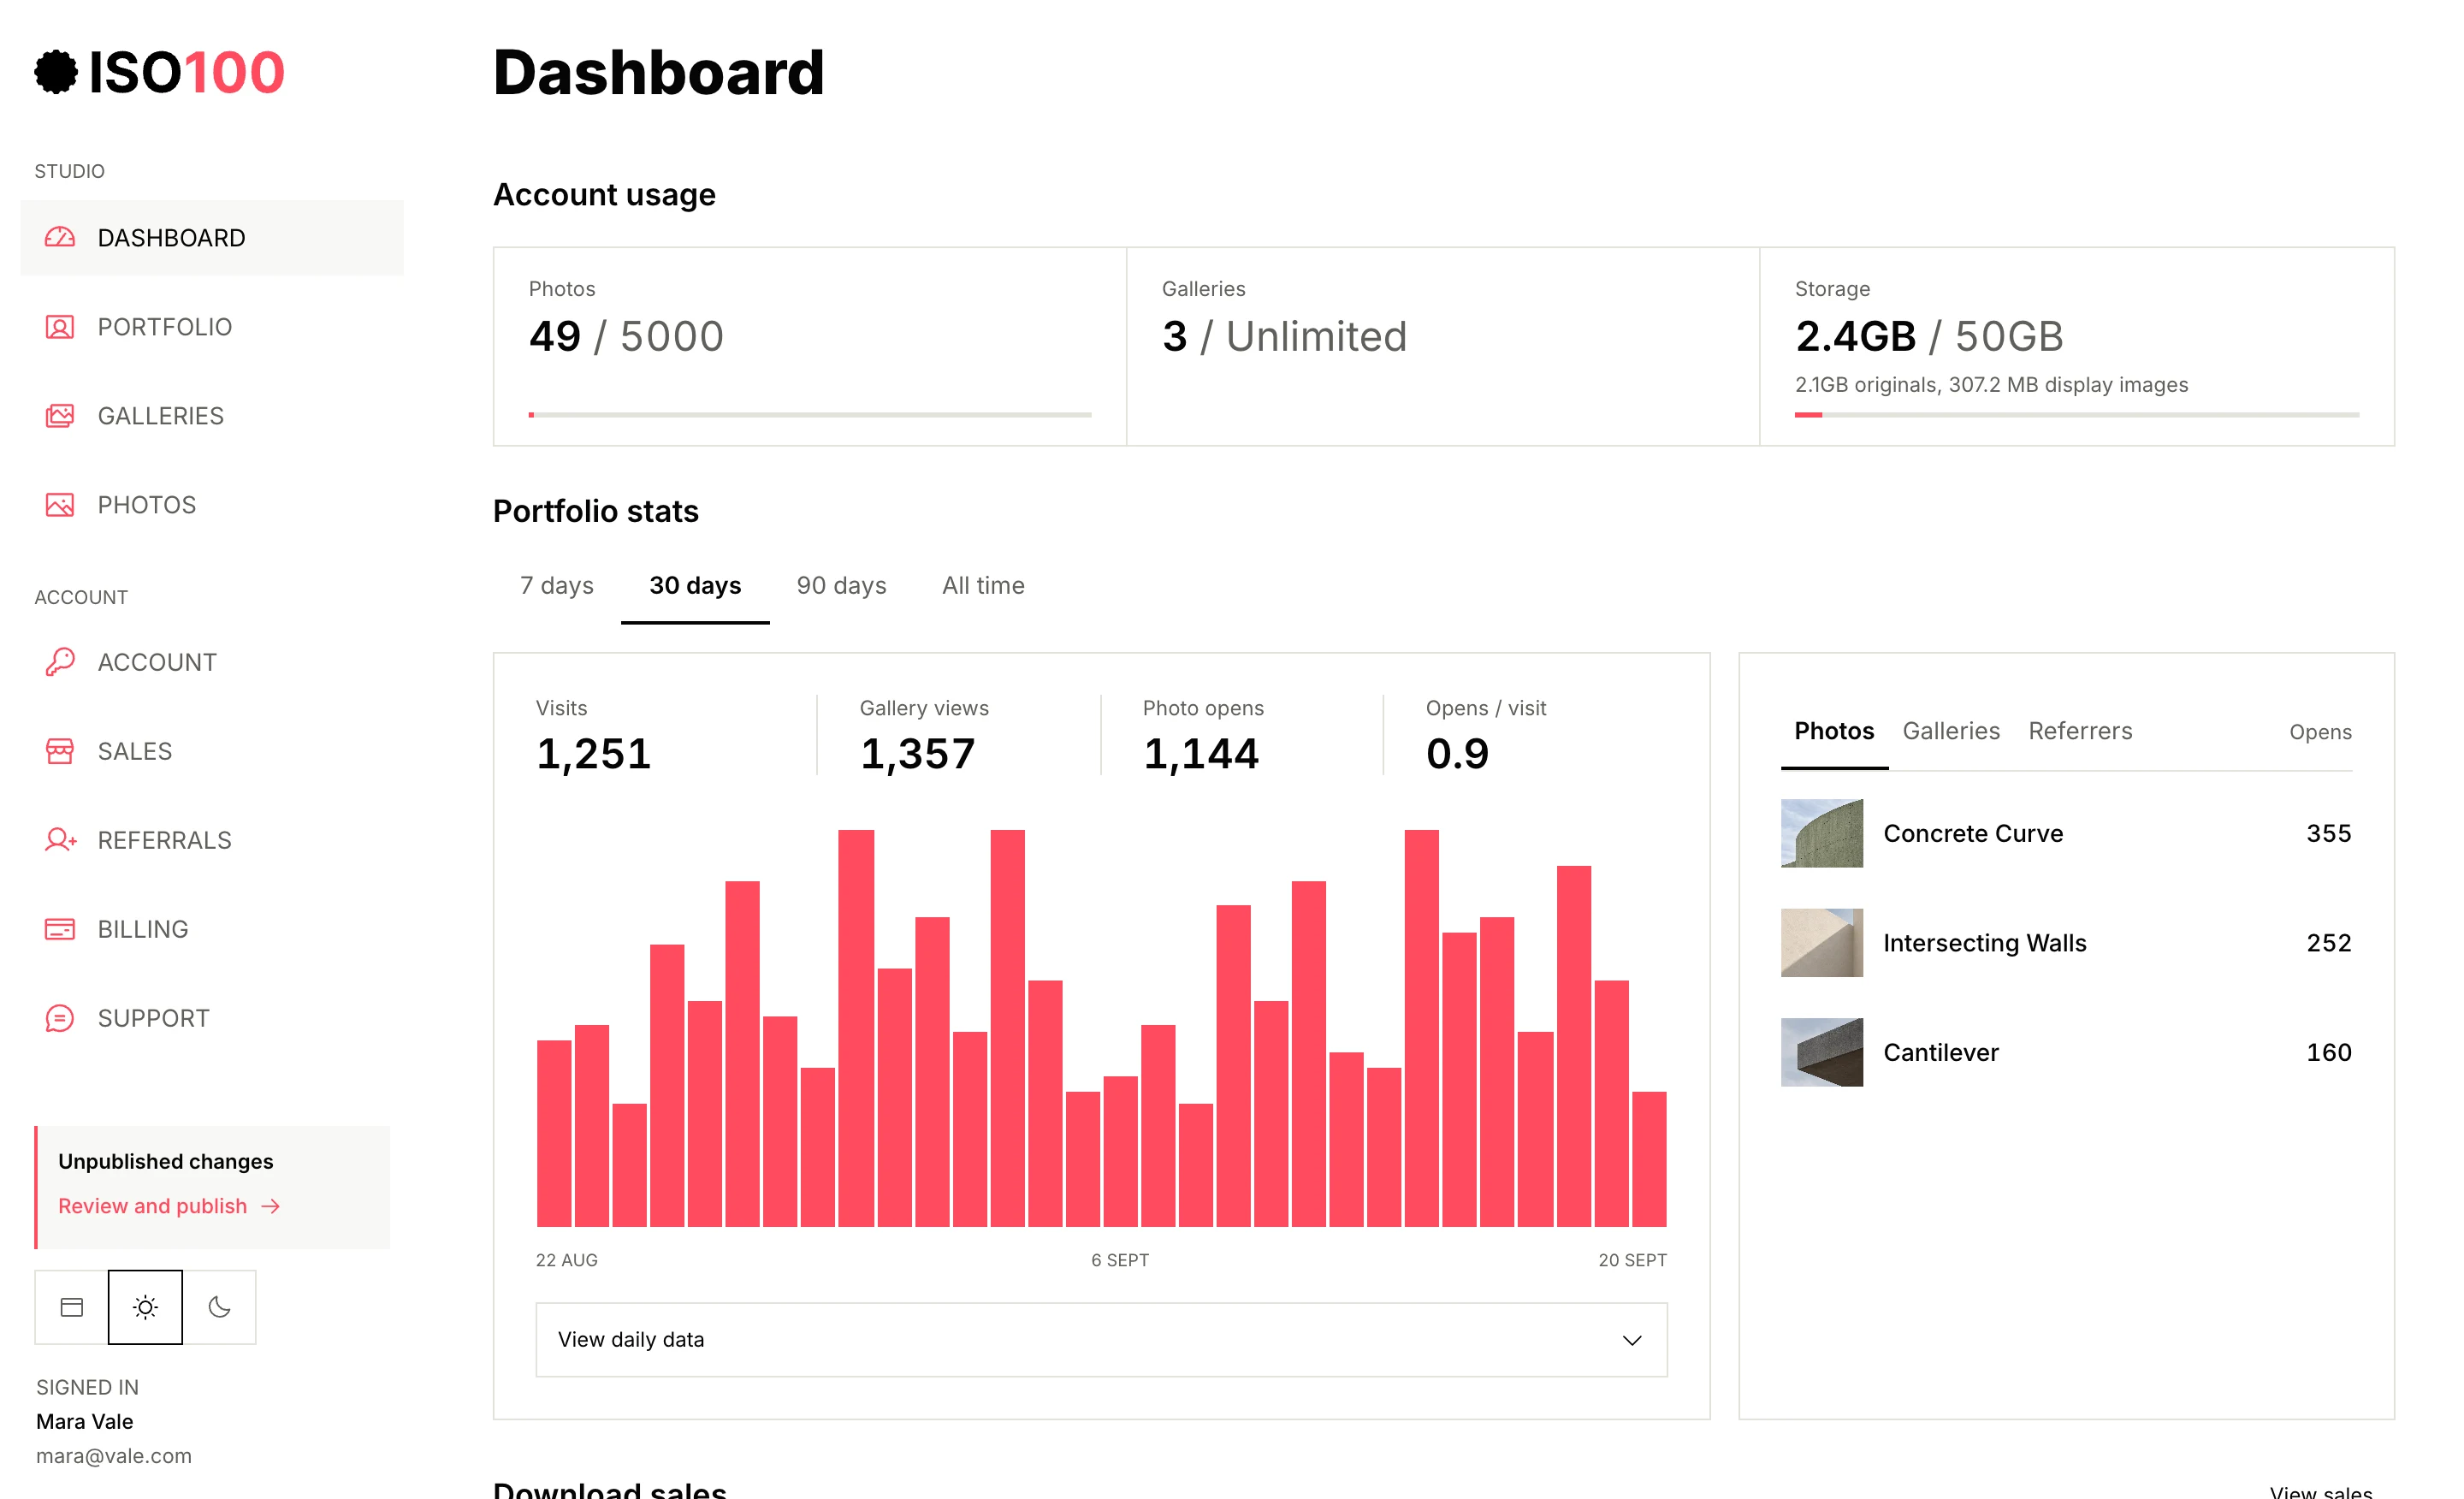Viewport: 2464px width, 1499px height.
Task: Click the 20 SEPT chart axis label
Action: coord(1632,1260)
